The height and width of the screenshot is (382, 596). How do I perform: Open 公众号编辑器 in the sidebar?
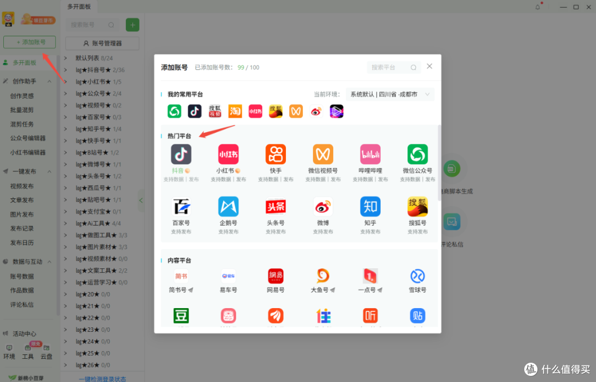[28, 138]
